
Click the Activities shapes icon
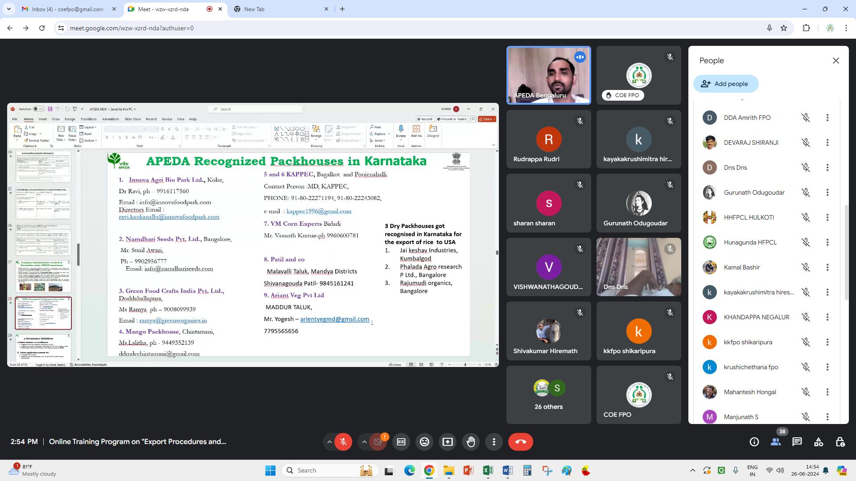[819, 442]
